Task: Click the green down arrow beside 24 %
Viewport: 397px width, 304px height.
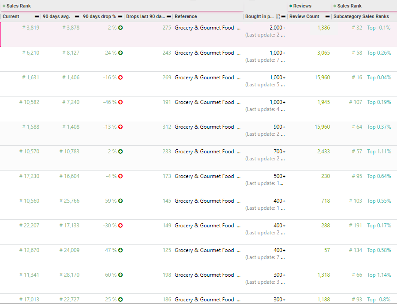Action: [x=120, y=53]
